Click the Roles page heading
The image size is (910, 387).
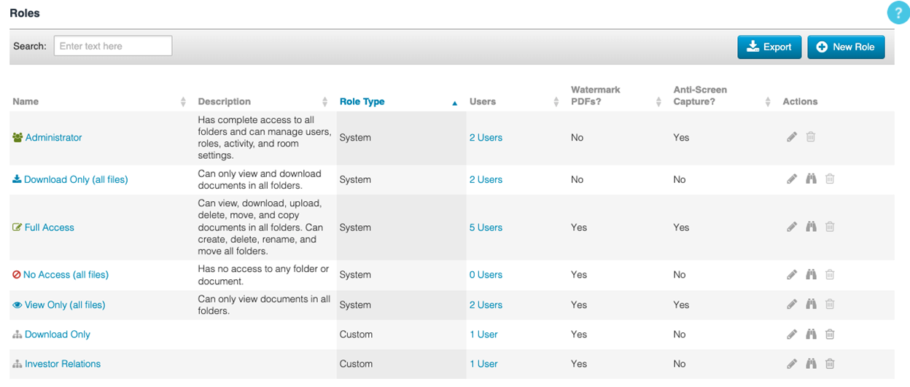click(25, 12)
